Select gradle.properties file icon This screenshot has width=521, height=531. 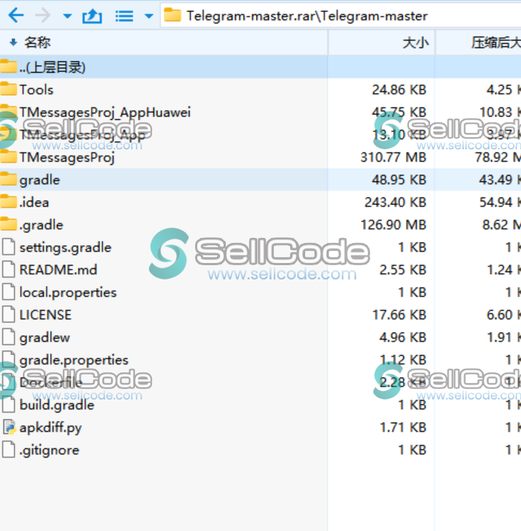tap(9, 359)
